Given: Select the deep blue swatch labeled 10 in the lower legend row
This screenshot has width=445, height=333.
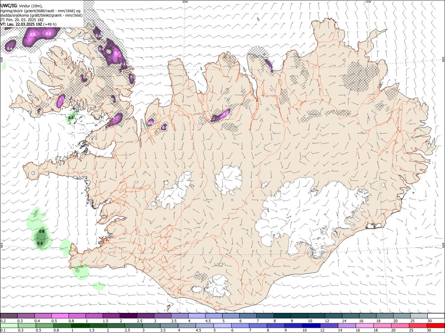Looking at the screenshot, I should coord(311,325).
